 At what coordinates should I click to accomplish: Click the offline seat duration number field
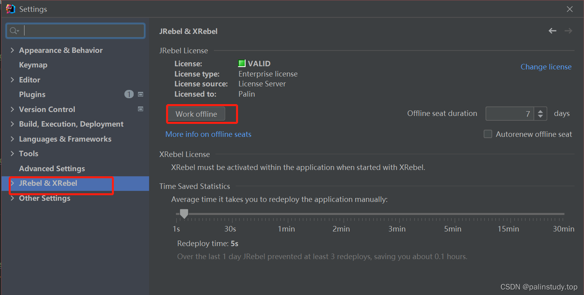pos(510,114)
